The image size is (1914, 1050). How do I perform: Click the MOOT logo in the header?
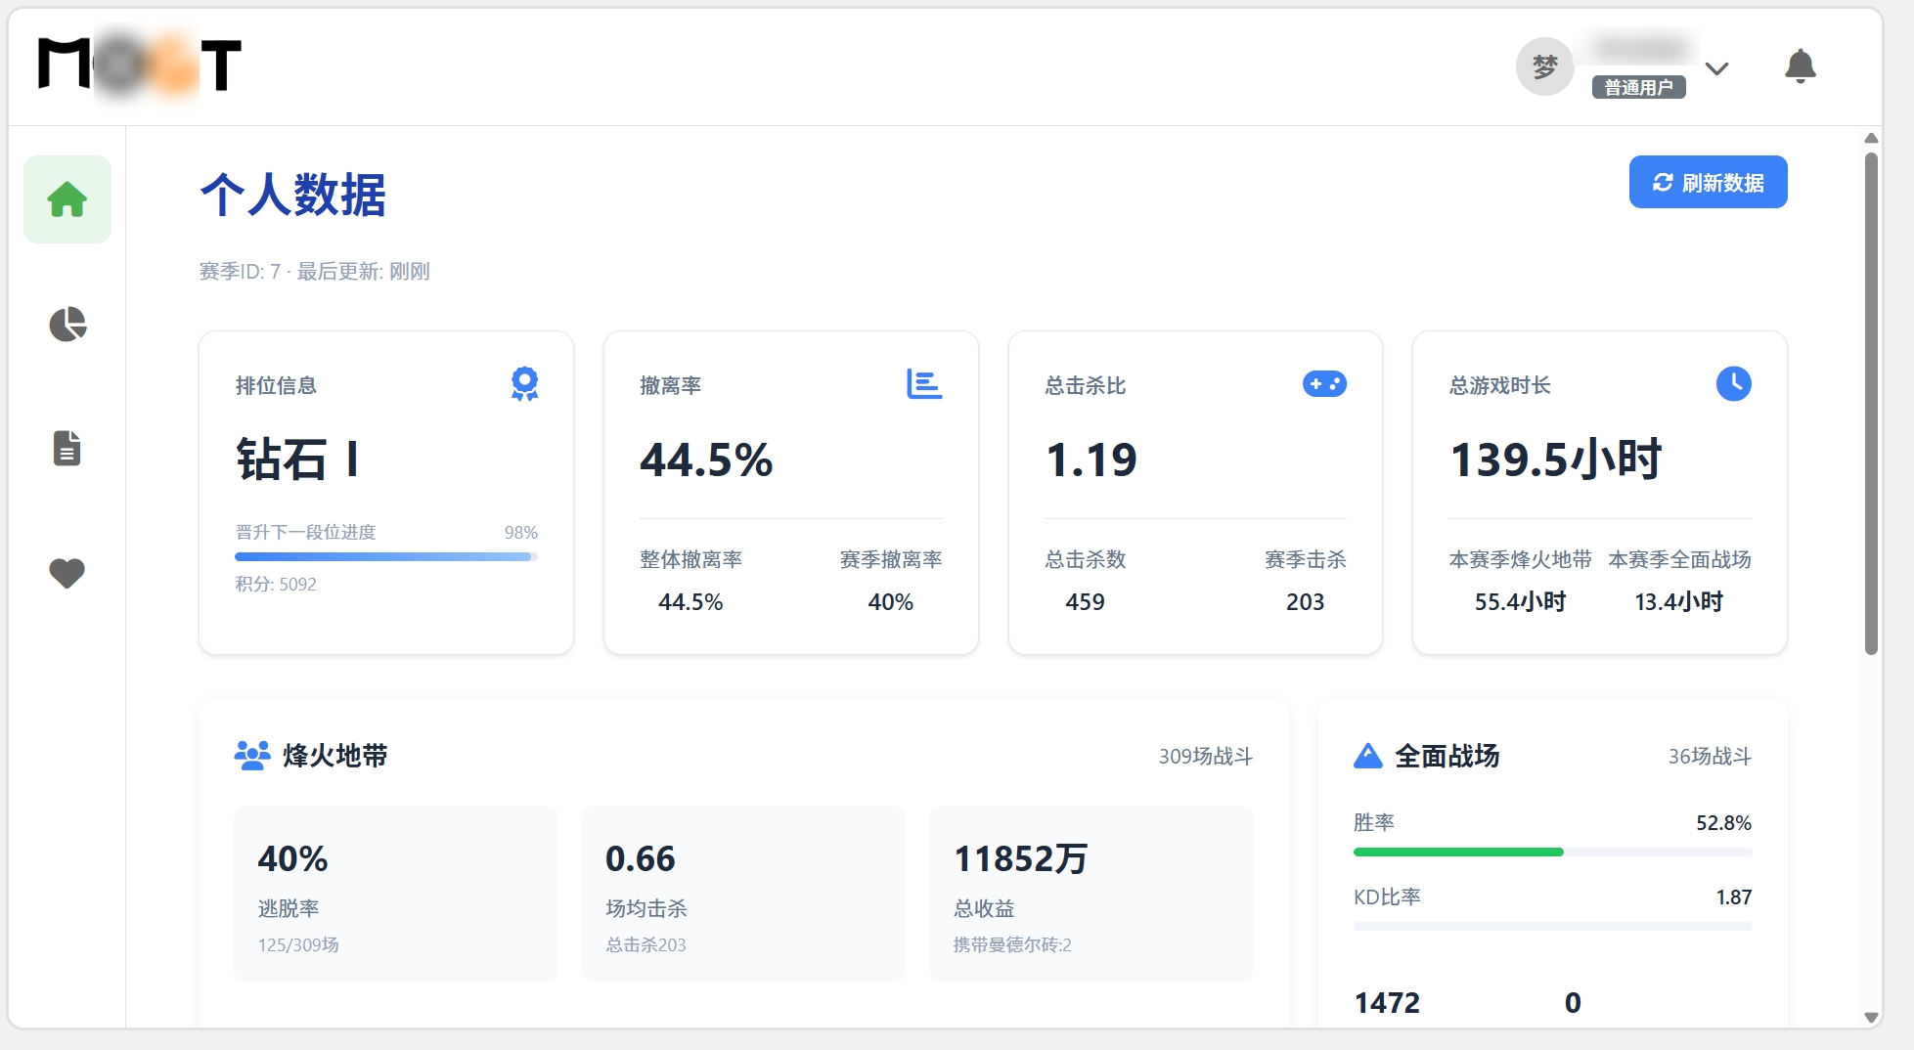tap(140, 66)
